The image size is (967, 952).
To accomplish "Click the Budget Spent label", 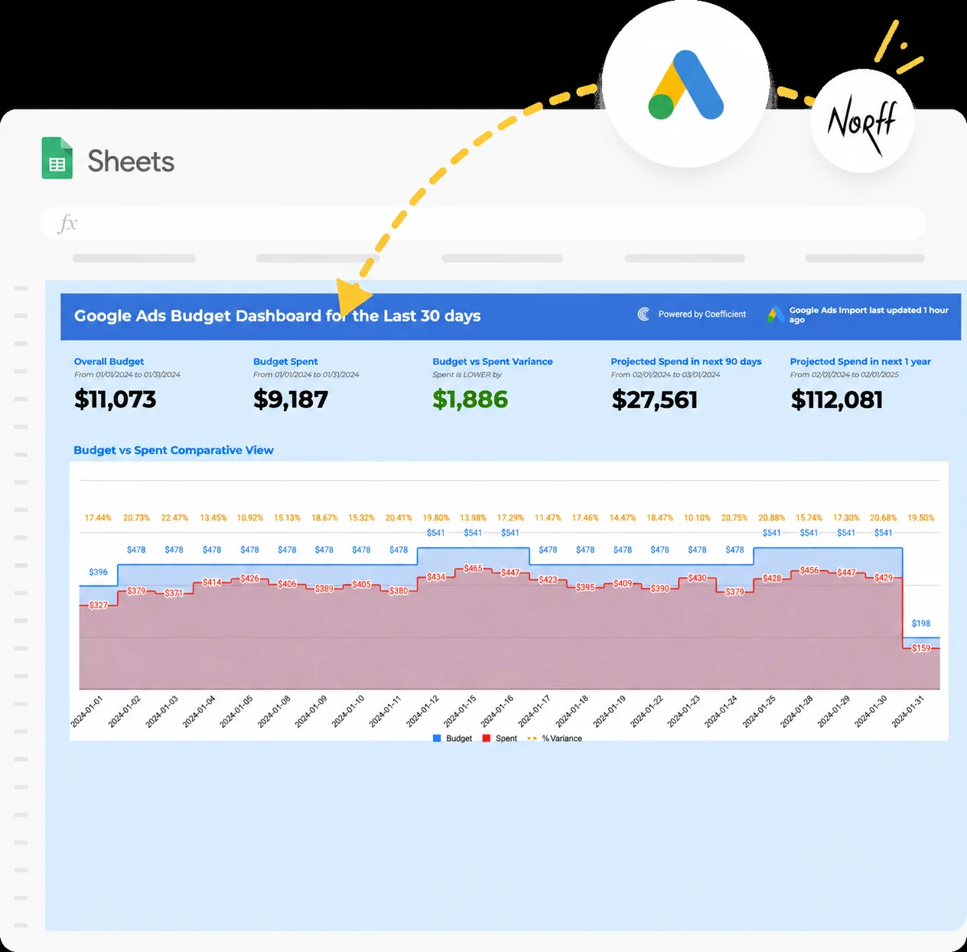I will coord(285,361).
